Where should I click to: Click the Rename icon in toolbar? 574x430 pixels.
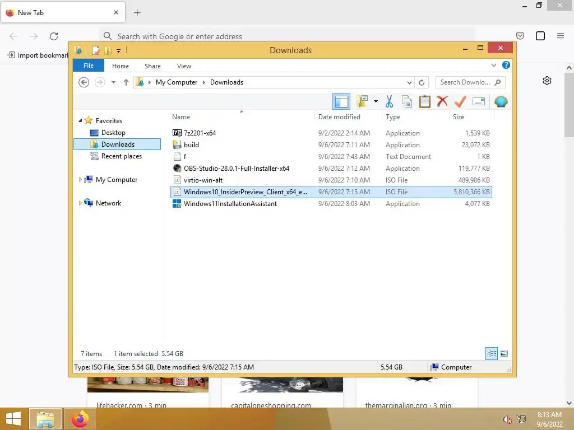[479, 101]
